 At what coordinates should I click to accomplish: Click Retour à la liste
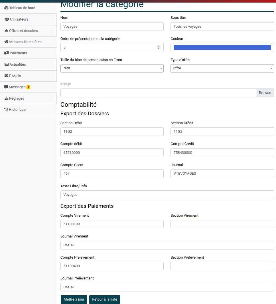click(104, 299)
